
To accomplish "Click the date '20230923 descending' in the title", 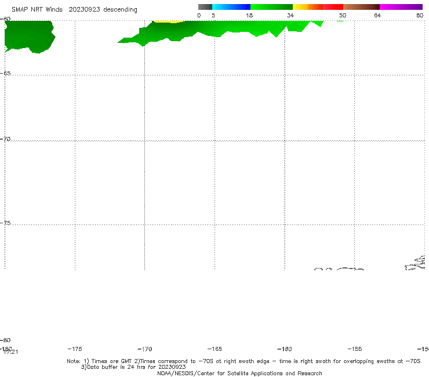I will (103, 10).
